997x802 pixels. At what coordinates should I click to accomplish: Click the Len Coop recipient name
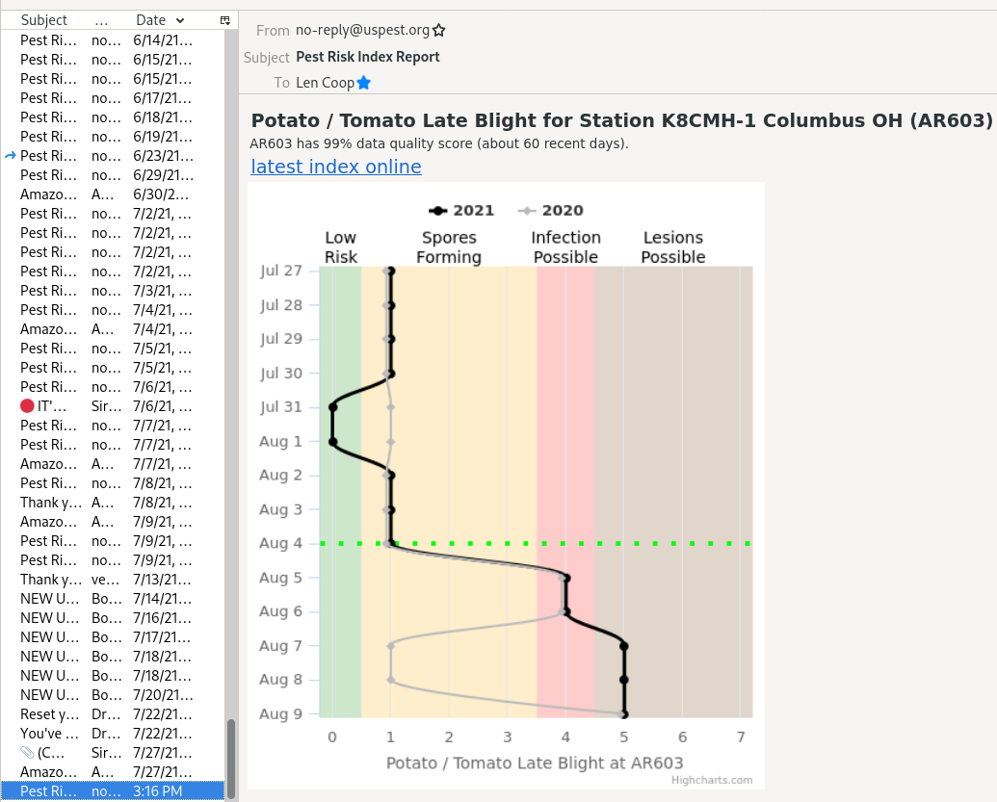[325, 83]
